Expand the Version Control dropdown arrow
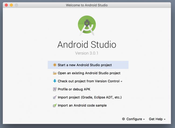 [x=121, y=81]
